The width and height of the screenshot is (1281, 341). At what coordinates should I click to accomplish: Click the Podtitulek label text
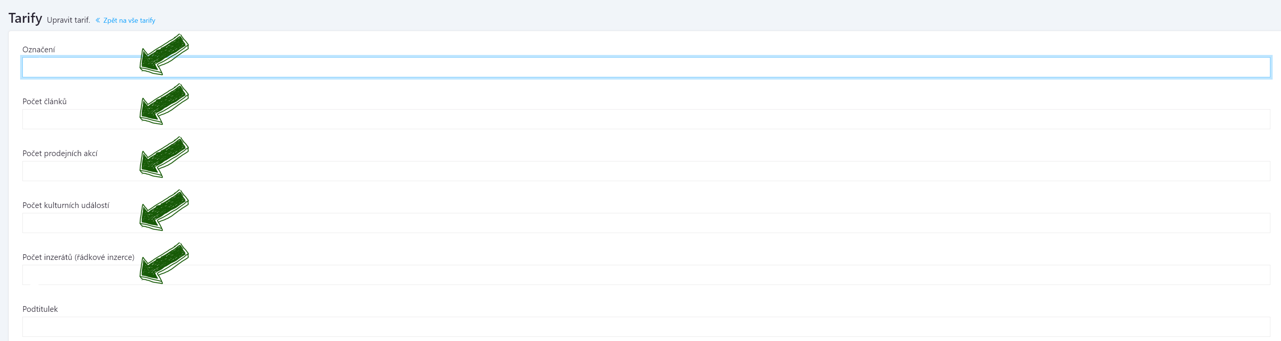[x=40, y=309]
